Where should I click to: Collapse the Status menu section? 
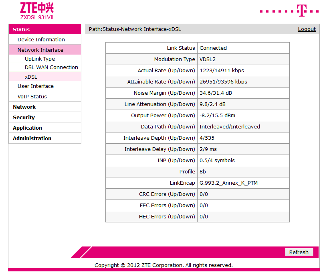point(21,29)
